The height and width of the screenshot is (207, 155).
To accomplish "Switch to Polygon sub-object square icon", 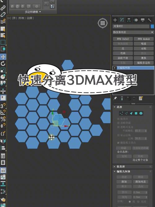I will [x=136, y=113].
